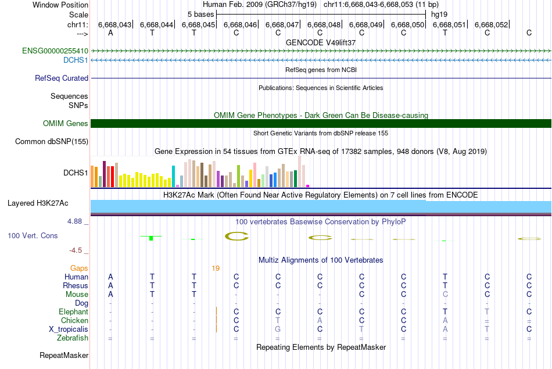The width and height of the screenshot is (552, 369).
Task: Click the orange gap number 19
Action: pos(216,268)
